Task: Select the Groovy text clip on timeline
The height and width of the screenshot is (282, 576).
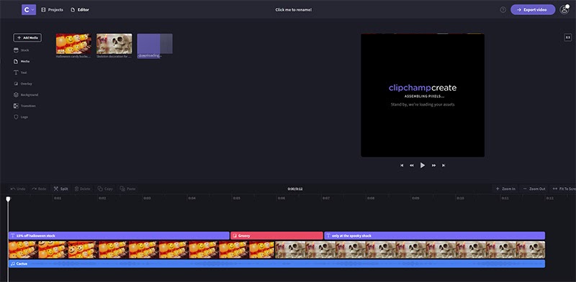Action: (x=276, y=236)
